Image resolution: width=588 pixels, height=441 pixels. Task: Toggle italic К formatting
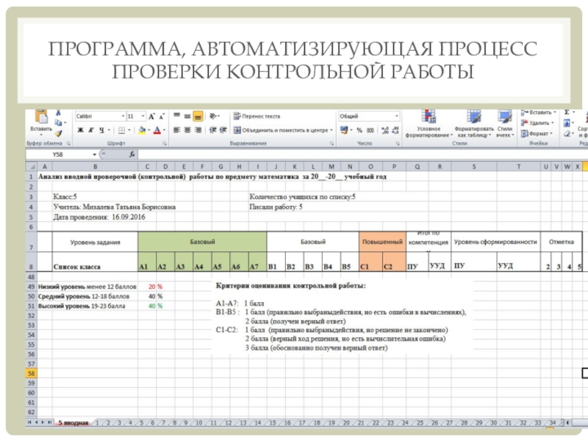(x=90, y=131)
